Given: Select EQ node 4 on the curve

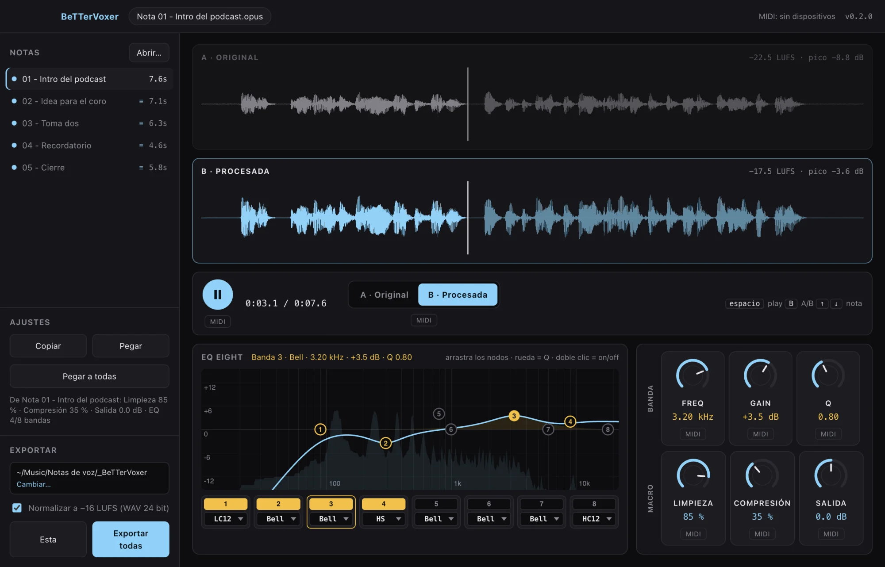Looking at the screenshot, I should (570, 422).
